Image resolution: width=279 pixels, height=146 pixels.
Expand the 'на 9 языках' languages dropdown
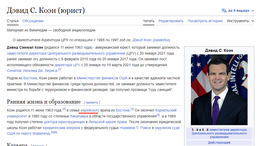tap(239, 11)
